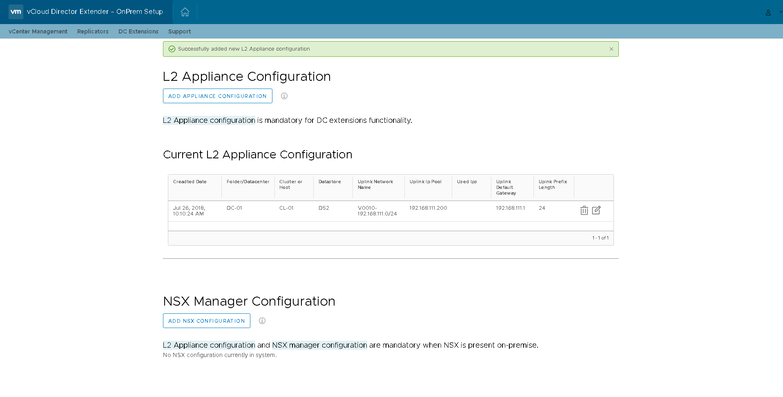Click the VMware vm logo
Viewport: 783px width, 397px height.
point(16,12)
